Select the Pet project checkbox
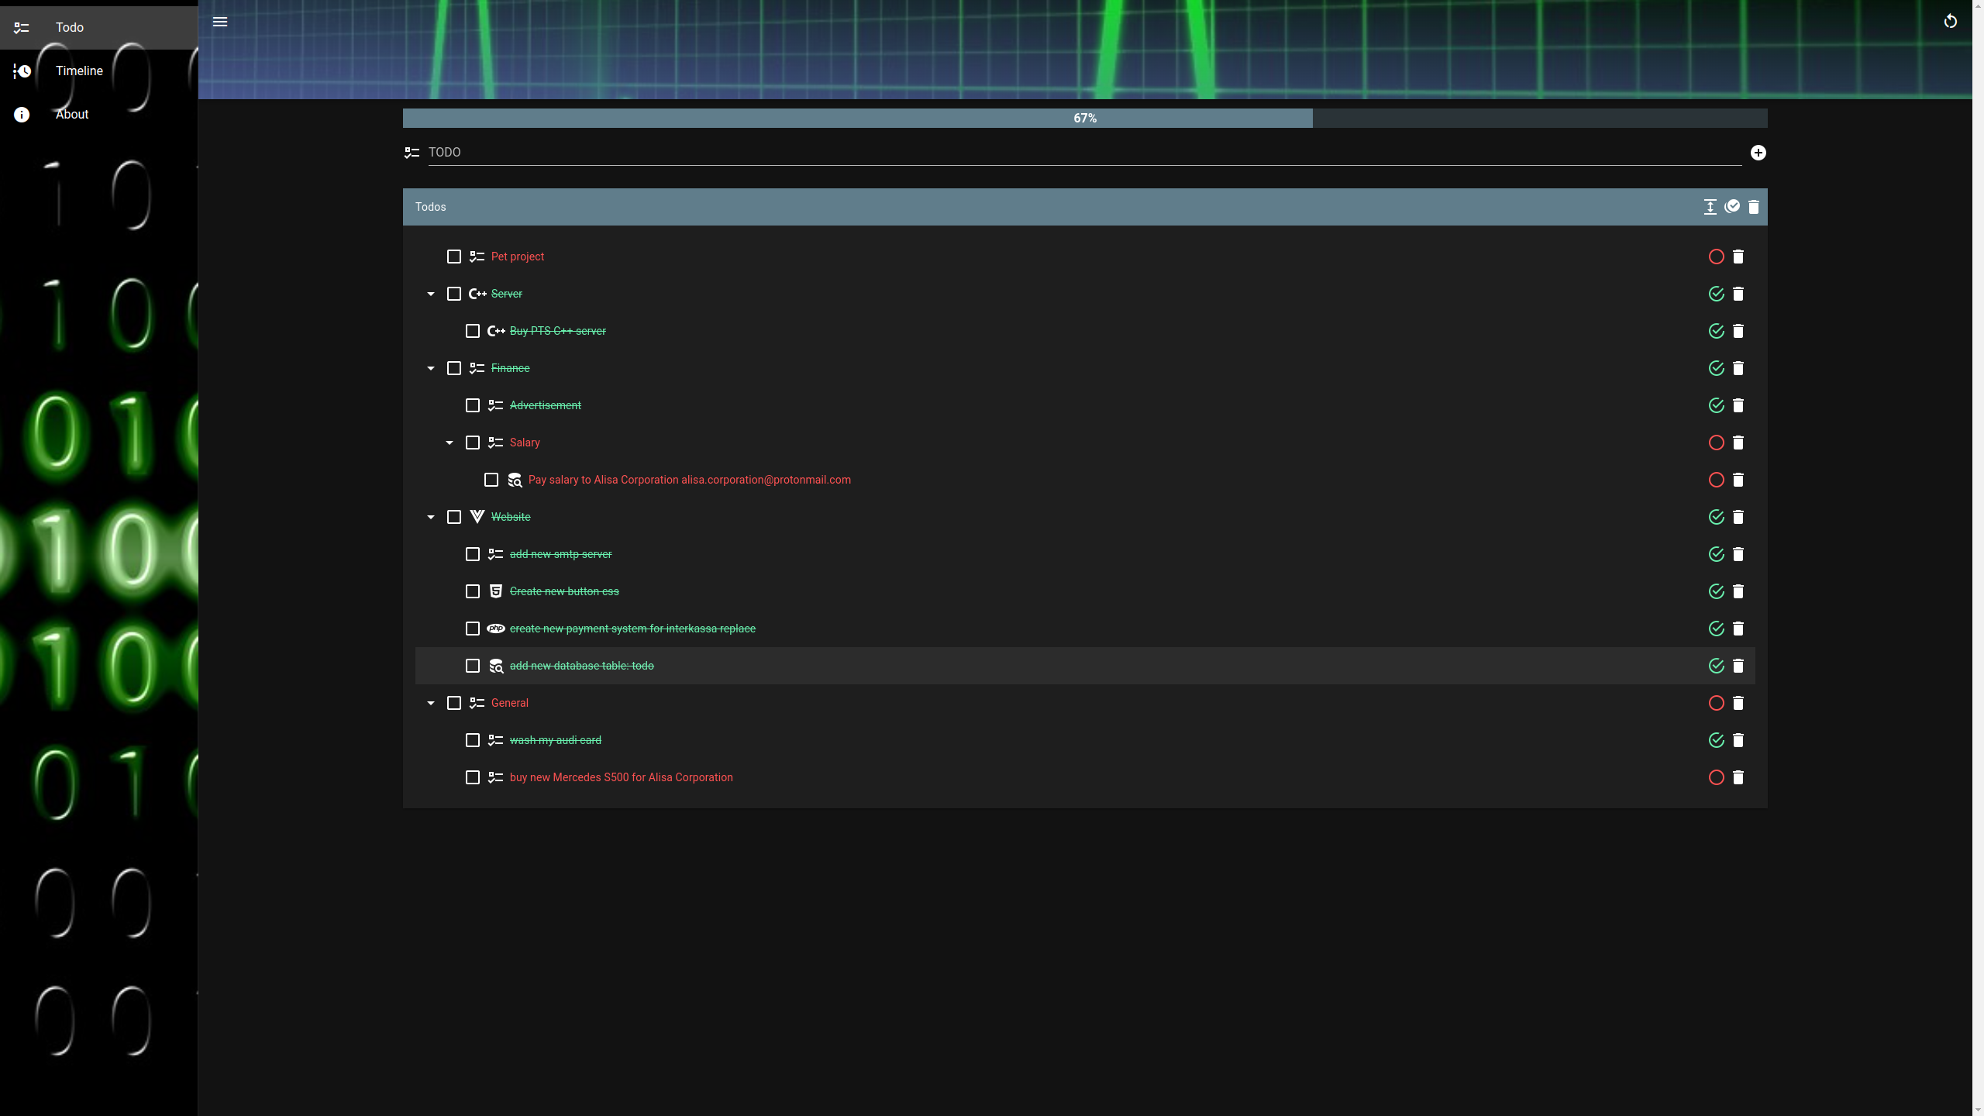Viewport: 1984px width, 1116px height. click(454, 257)
